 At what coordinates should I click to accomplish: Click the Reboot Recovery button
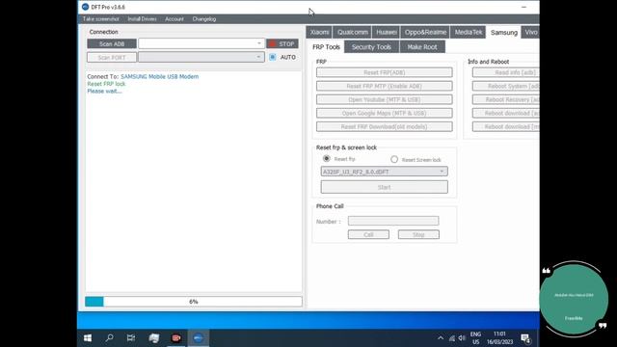pos(506,99)
